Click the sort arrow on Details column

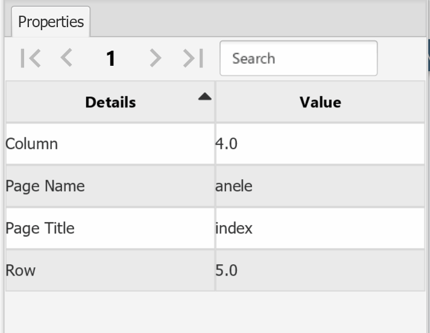click(205, 96)
